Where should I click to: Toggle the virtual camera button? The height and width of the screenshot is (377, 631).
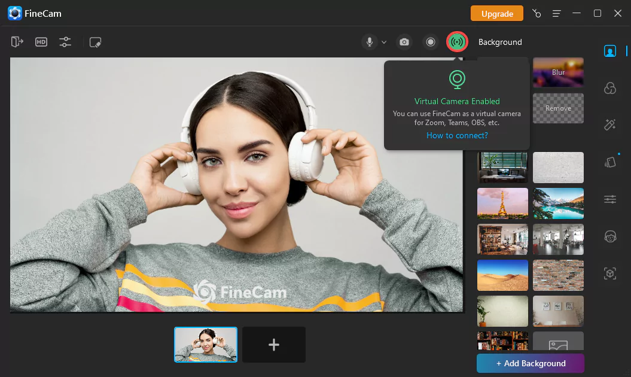457,41
